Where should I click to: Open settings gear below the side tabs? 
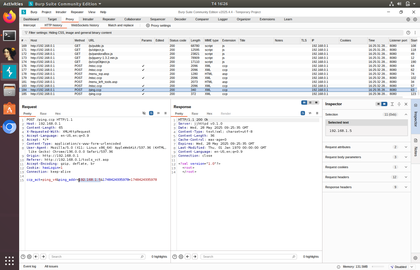415,258
